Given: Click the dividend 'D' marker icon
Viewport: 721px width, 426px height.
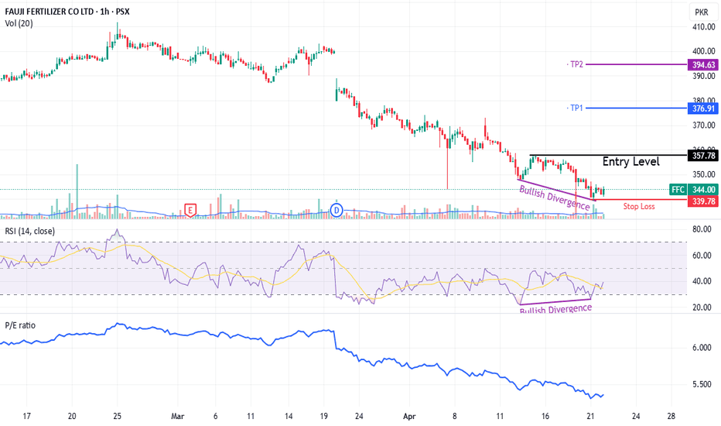Looking at the screenshot, I should click(x=337, y=211).
